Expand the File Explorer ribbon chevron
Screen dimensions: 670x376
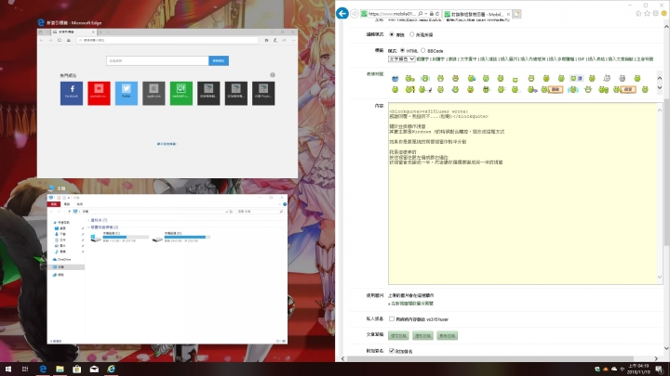click(x=280, y=204)
